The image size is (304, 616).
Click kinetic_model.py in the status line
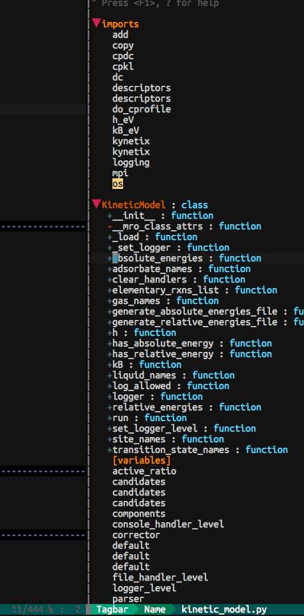224,610
